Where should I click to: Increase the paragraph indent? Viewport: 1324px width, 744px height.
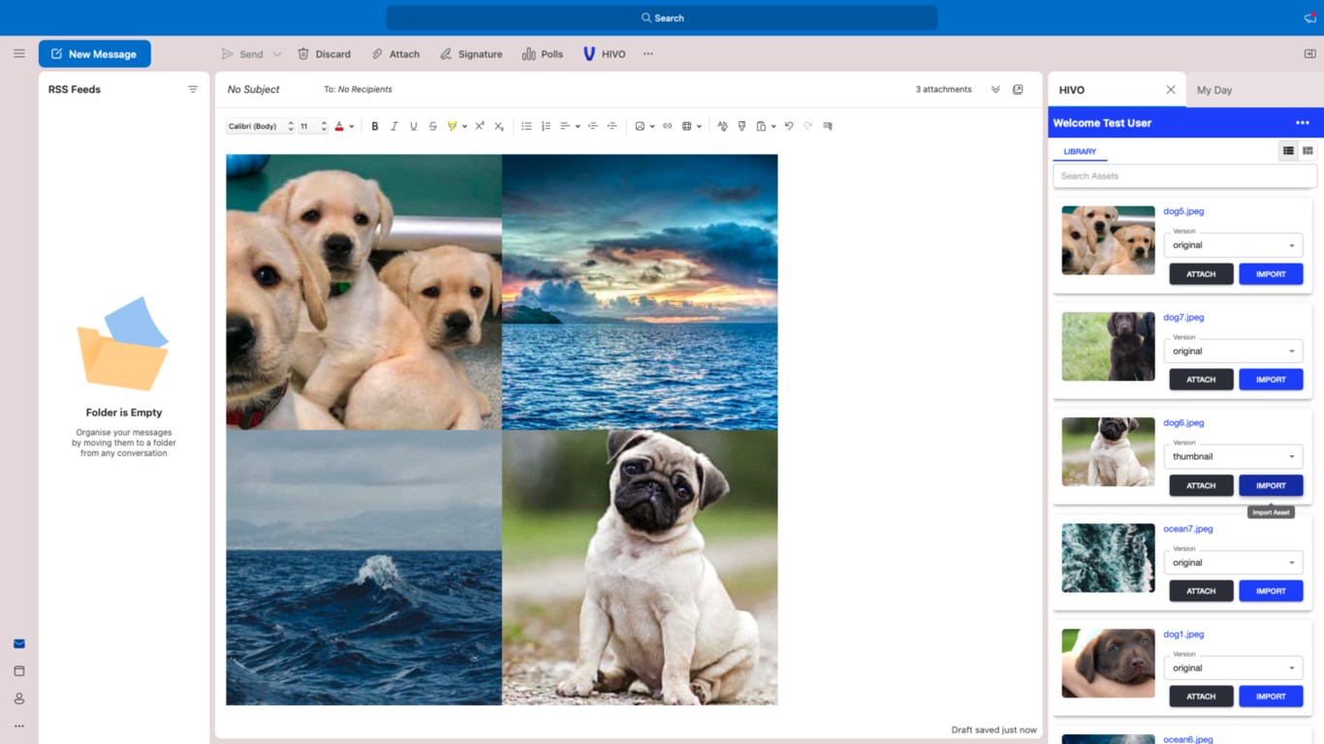pyautogui.click(x=612, y=126)
